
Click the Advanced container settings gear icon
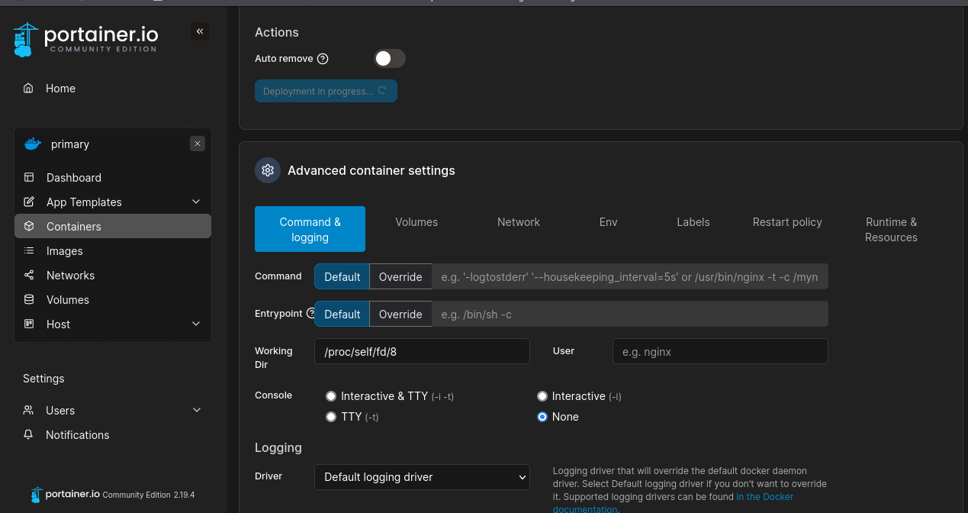click(268, 170)
